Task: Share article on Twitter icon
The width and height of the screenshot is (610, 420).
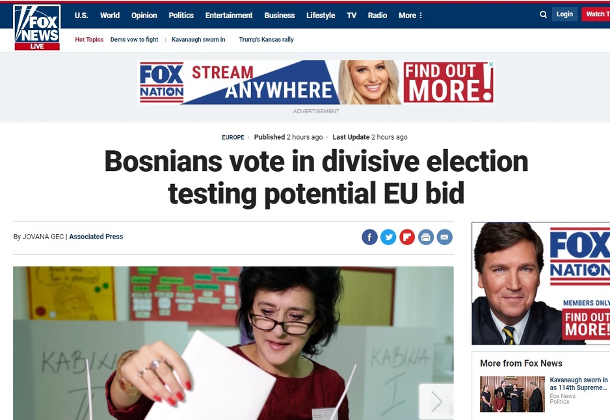Action: (x=388, y=237)
